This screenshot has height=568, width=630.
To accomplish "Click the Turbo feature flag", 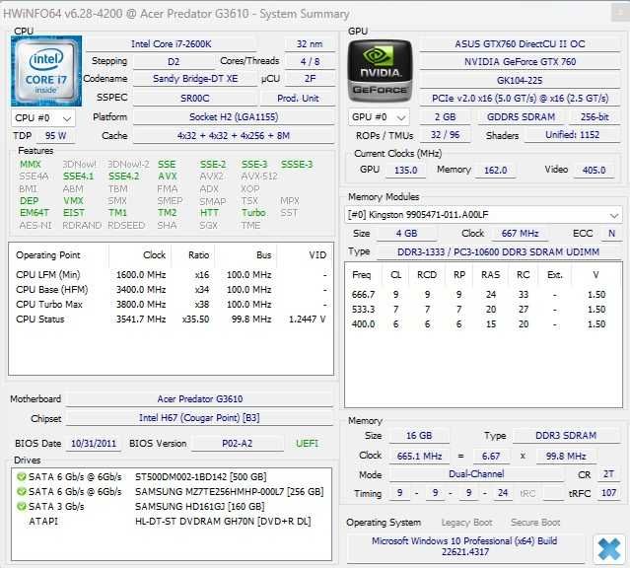I will click(x=253, y=213).
